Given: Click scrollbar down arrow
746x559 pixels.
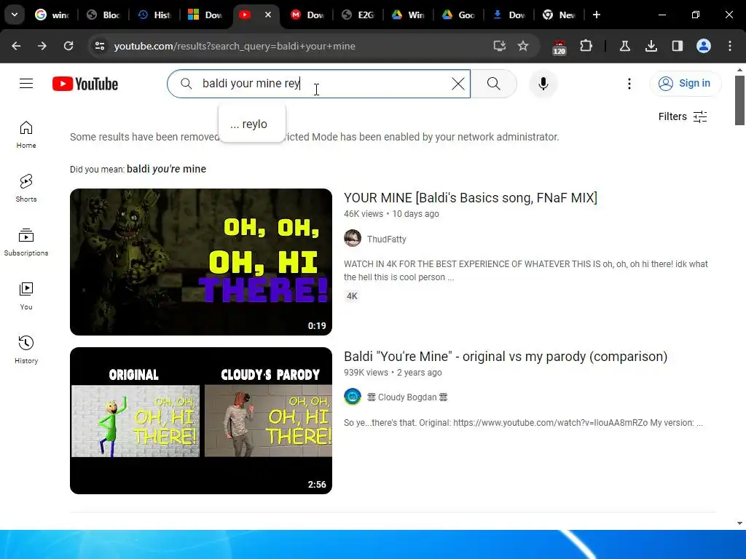Looking at the screenshot, I should (739, 523).
